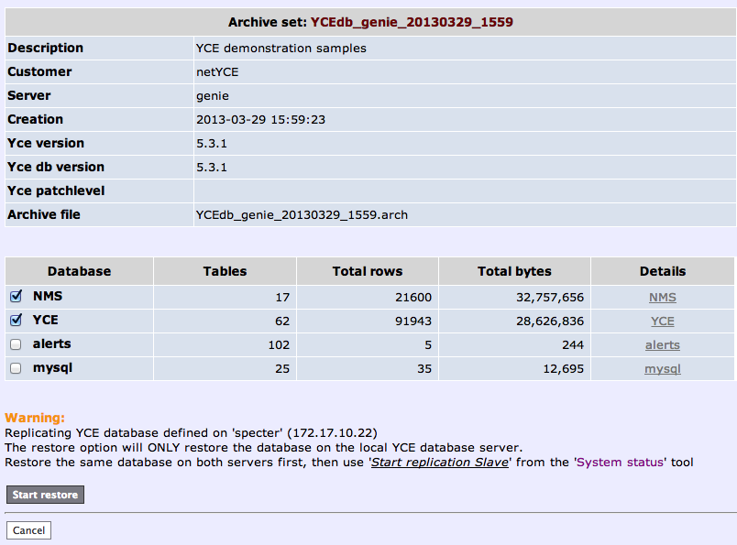The height and width of the screenshot is (545, 737).
Task: Click the Cancel button
Action: (x=28, y=530)
